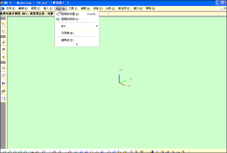Open the 编辑(E) menu
This screenshot has height=153, width=227.
(23, 8)
